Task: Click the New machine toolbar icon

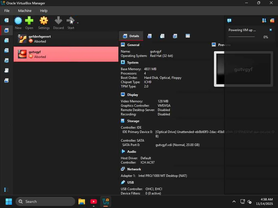Action: pos(18,21)
